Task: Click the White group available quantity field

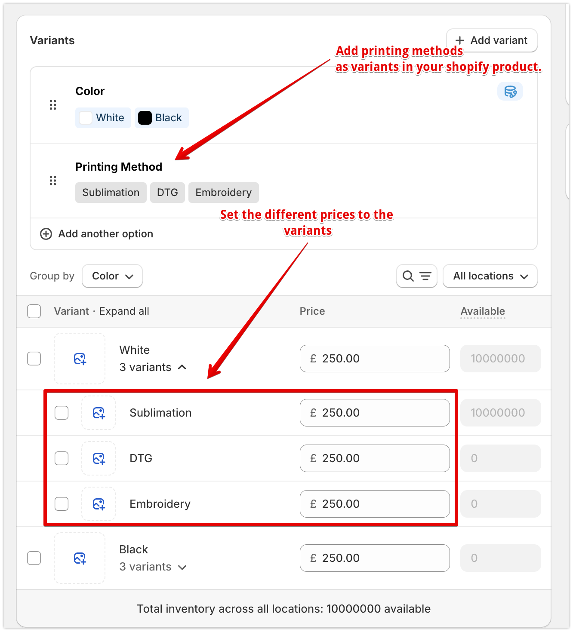Action: [500, 359]
